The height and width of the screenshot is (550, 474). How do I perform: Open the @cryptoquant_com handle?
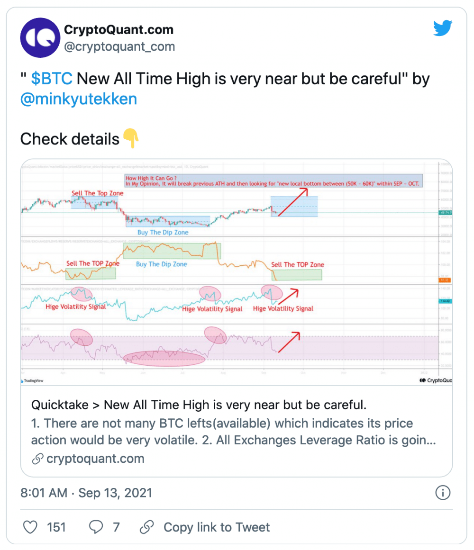point(119,46)
